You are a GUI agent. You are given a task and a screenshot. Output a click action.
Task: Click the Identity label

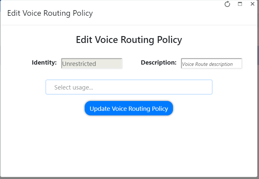pos(44,63)
